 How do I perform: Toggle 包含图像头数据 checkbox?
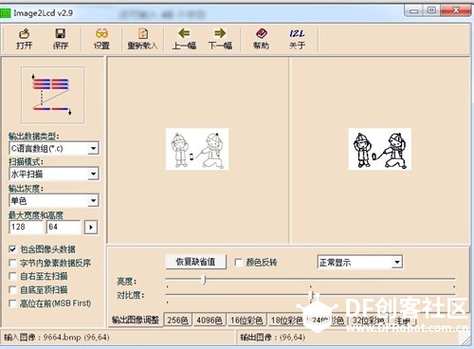pos(12,249)
